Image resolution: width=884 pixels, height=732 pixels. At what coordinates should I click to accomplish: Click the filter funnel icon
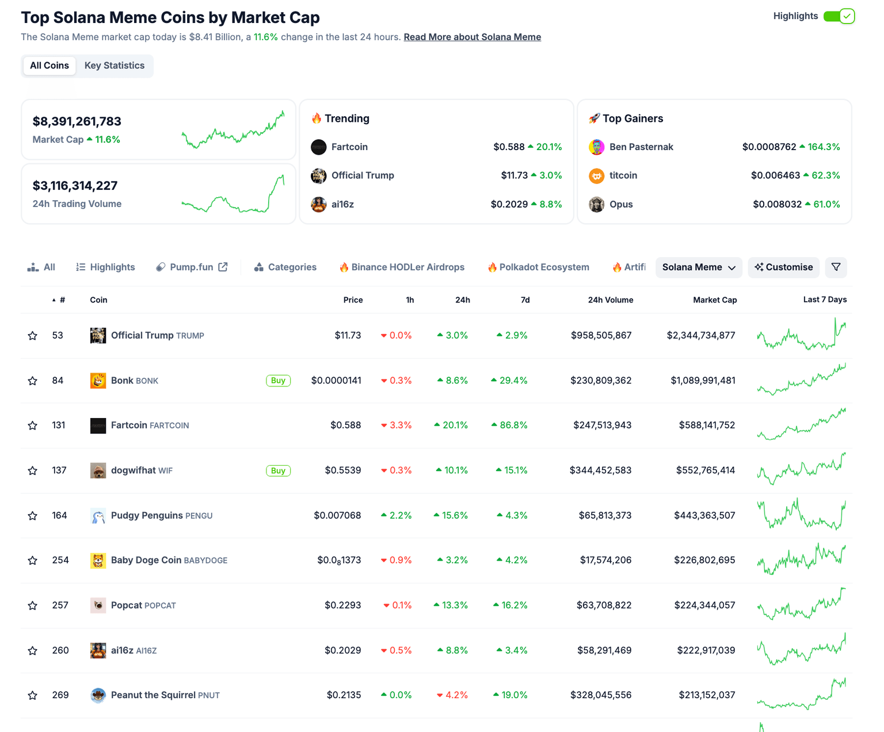pyautogui.click(x=836, y=267)
